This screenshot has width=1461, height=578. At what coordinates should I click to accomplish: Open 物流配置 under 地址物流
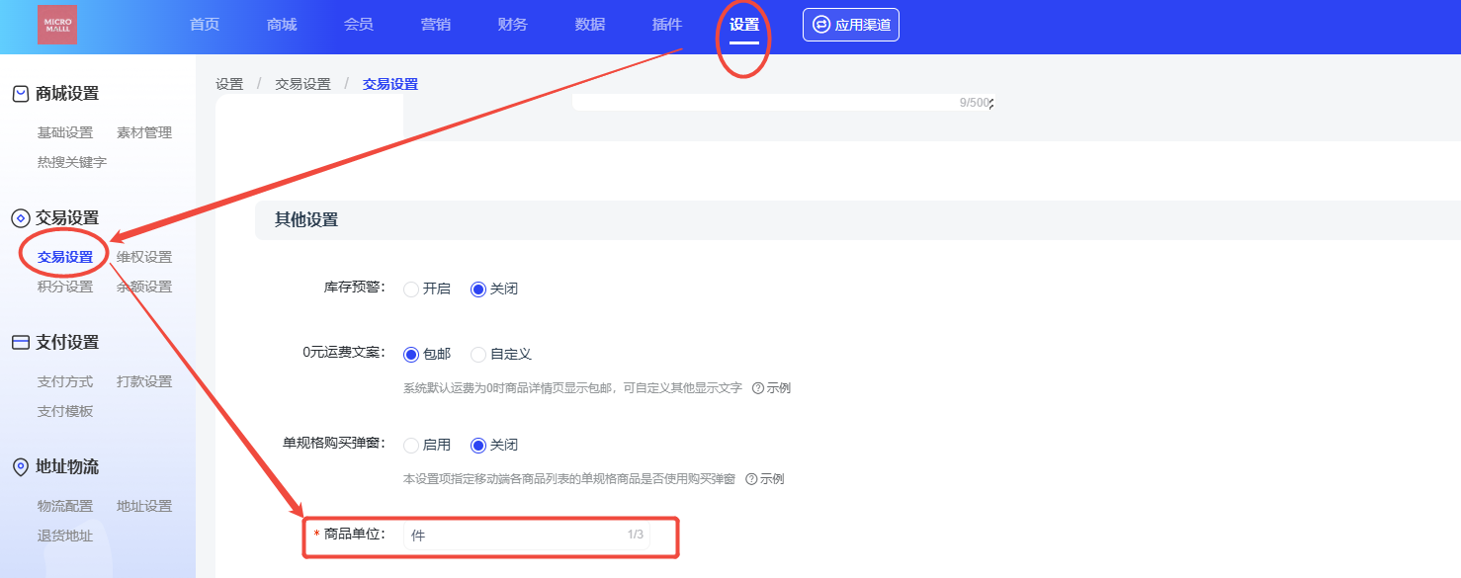click(65, 506)
